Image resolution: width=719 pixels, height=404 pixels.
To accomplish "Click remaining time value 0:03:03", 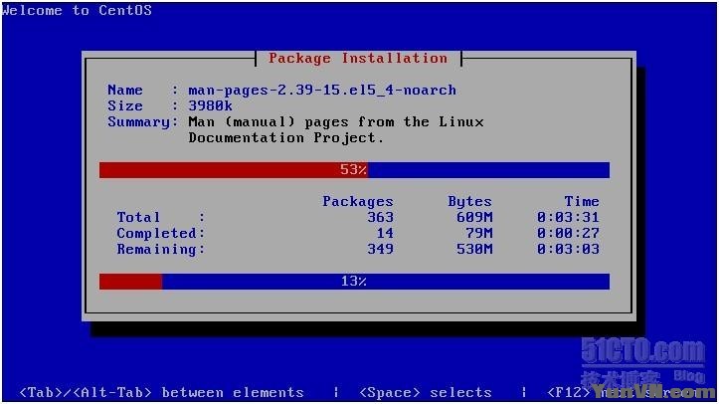I will [x=568, y=249].
